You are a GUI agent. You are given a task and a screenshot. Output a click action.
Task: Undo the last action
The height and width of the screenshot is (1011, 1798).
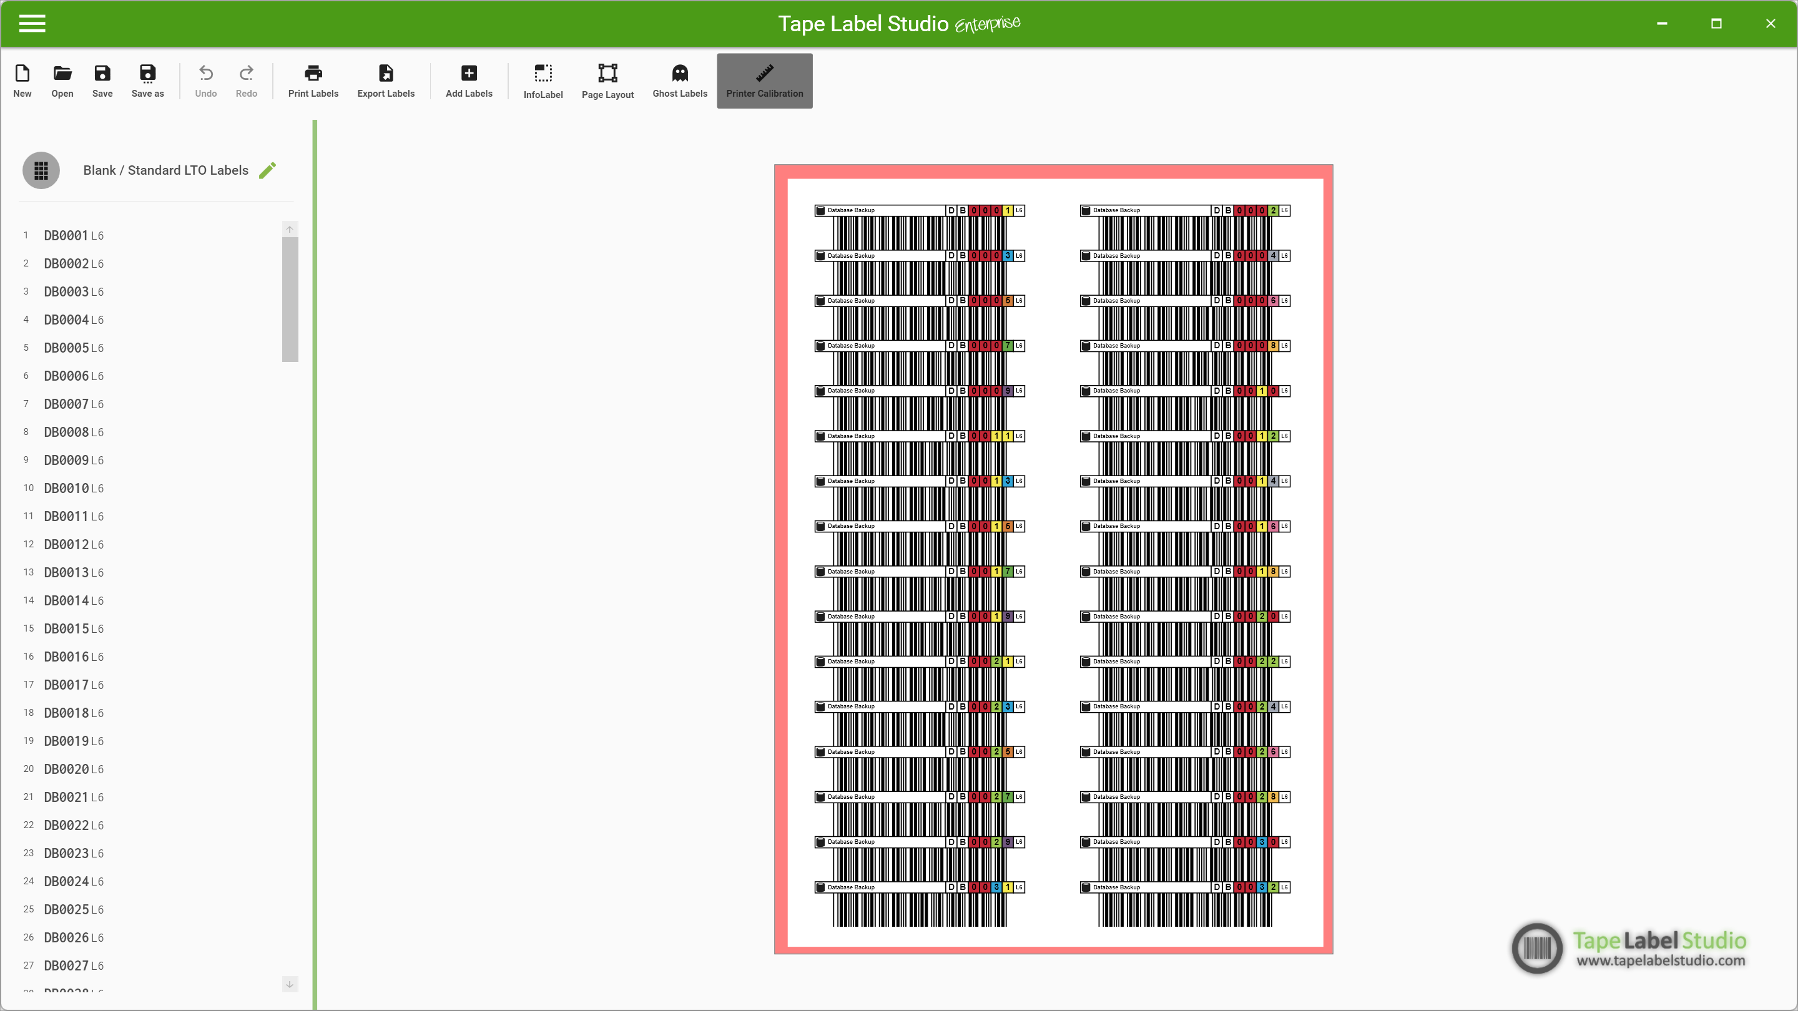click(206, 81)
